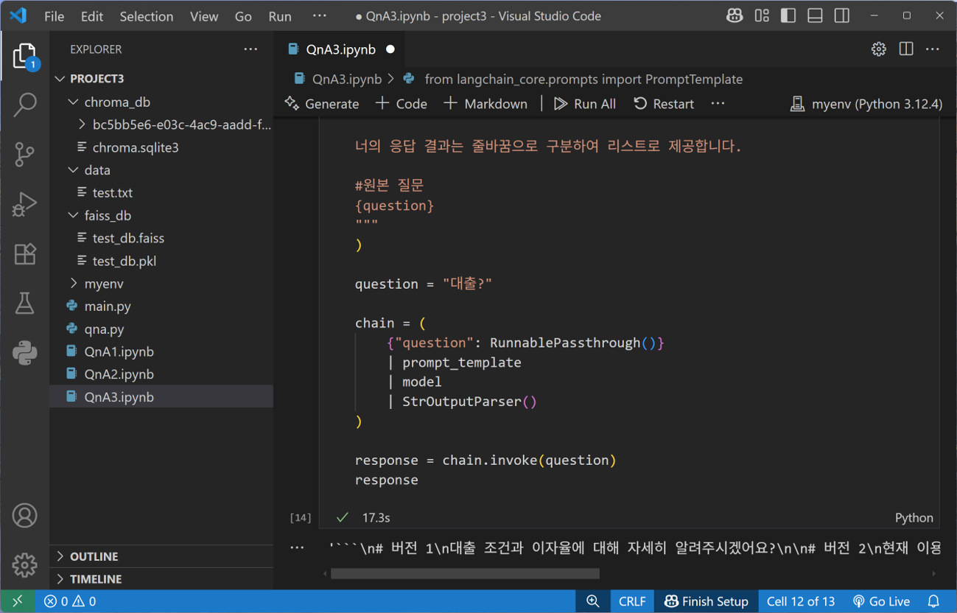
Task: Open QnA1.ipynb notebook
Action: [x=161, y=351]
